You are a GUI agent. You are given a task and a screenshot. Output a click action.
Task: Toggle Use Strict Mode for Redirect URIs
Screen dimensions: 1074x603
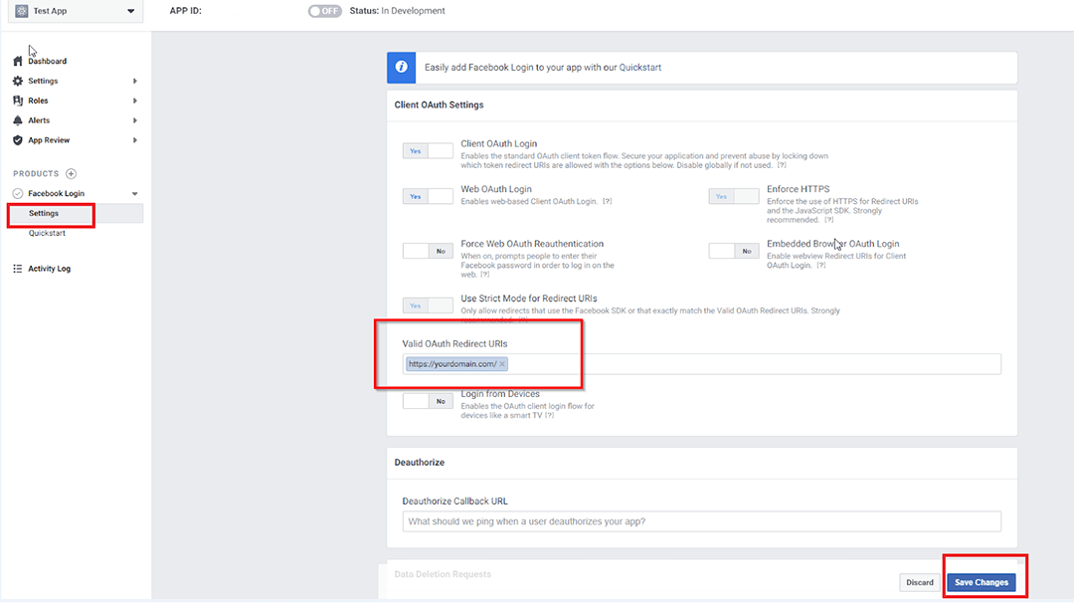coord(428,305)
